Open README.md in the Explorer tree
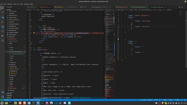The width and height of the screenshot is (187, 105). click(x=12, y=30)
